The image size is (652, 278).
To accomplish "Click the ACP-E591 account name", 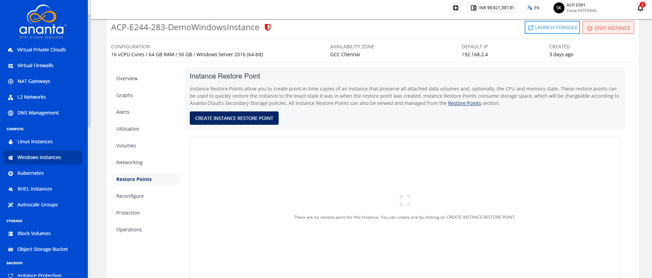I will click(x=576, y=5).
